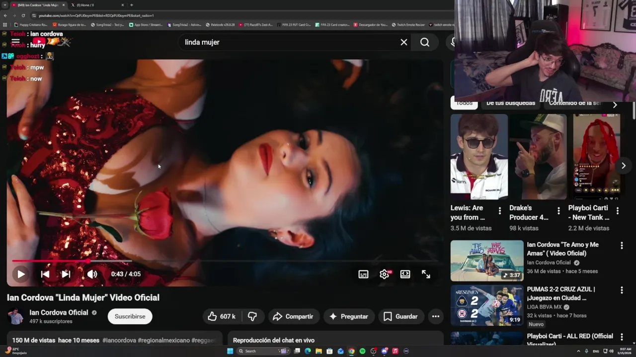
Task: Switch to the 'Home / X' browser tab
Action: coord(97,5)
